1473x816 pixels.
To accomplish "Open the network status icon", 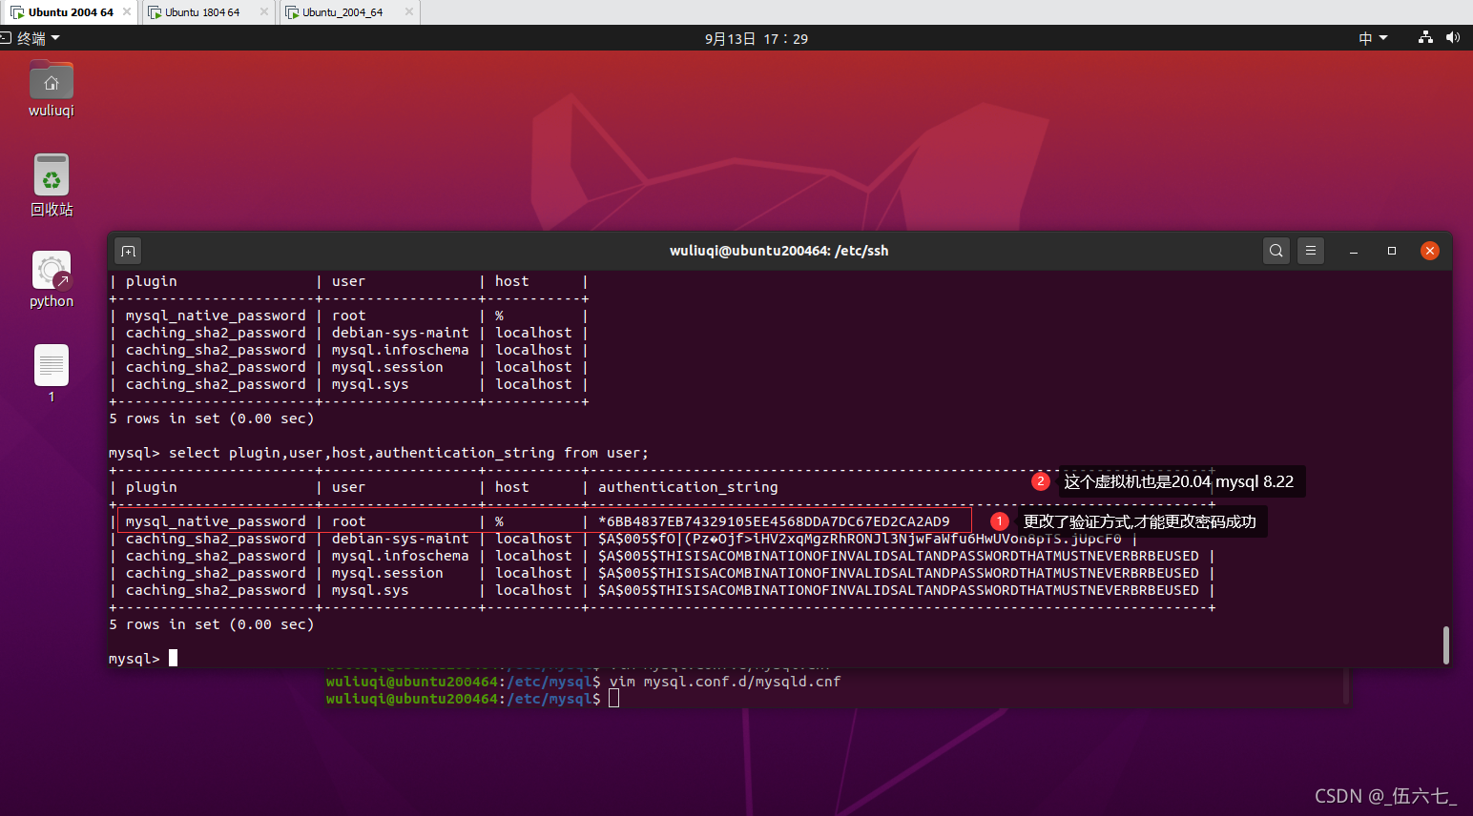I will (1425, 38).
